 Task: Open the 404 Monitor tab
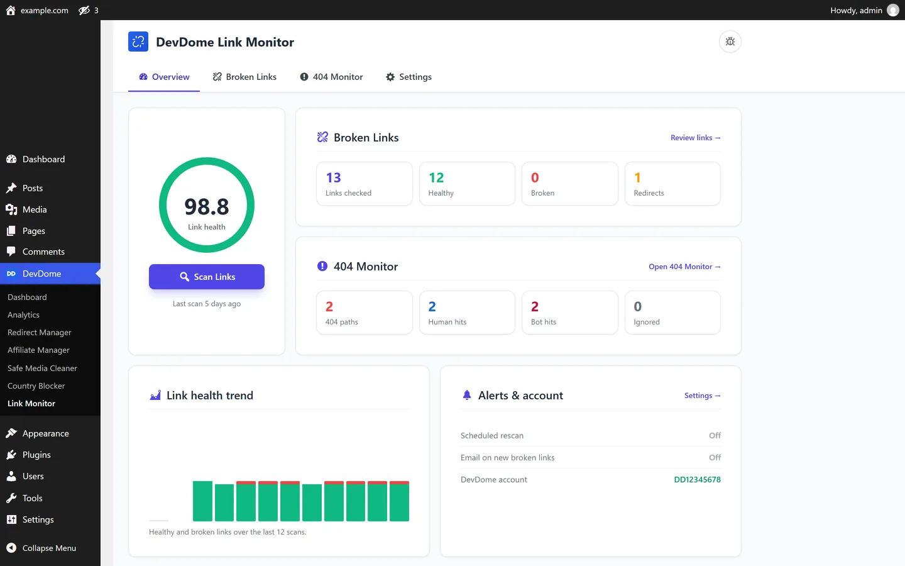pyautogui.click(x=331, y=77)
